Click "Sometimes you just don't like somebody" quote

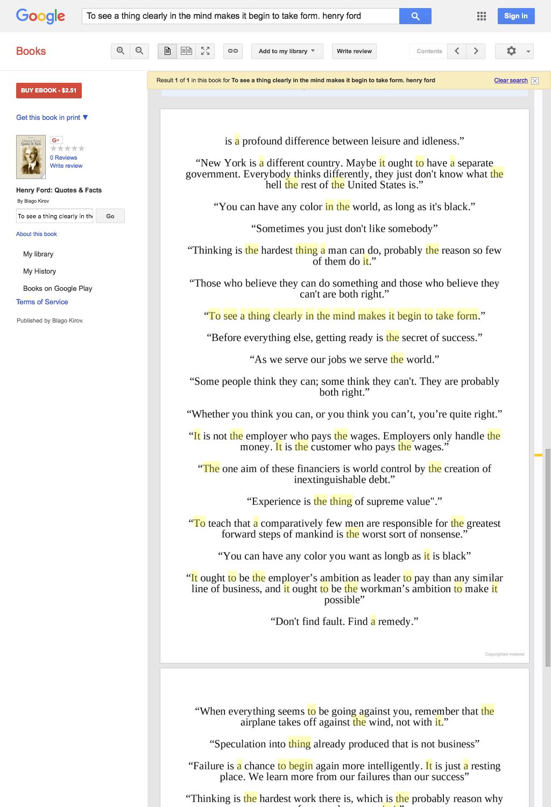tap(344, 228)
